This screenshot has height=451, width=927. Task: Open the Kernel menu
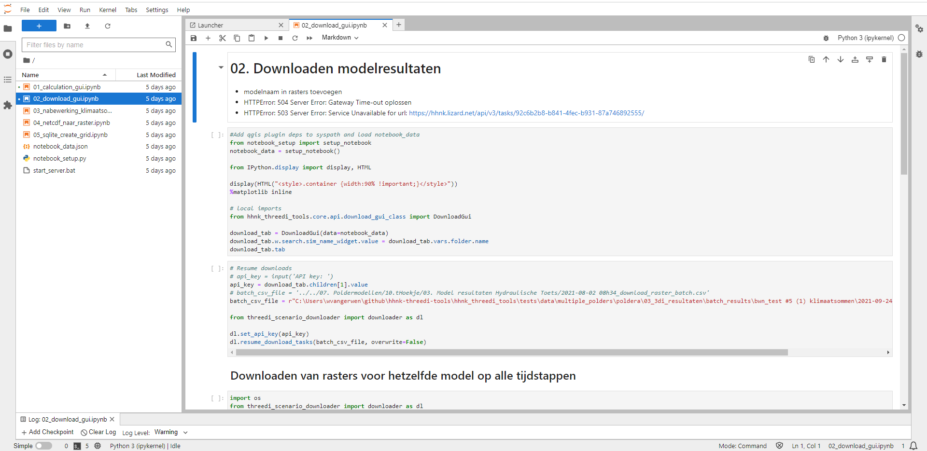tap(108, 10)
